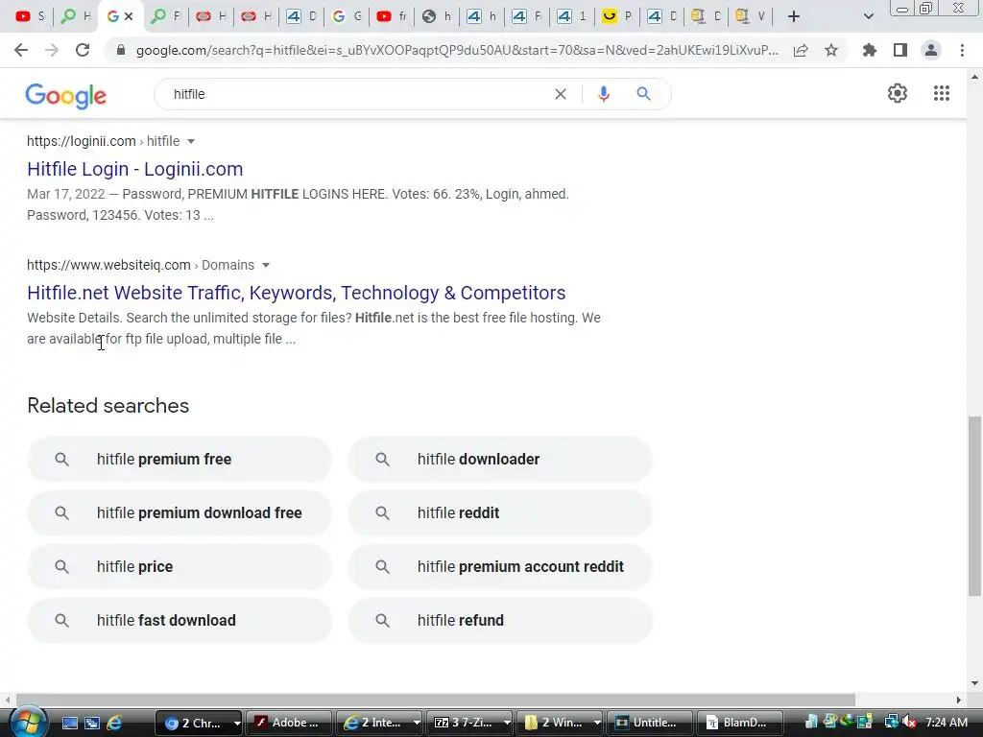This screenshot has width=983, height=737.
Task: Start a voice search with microphone
Action: (x=604, y=94)
